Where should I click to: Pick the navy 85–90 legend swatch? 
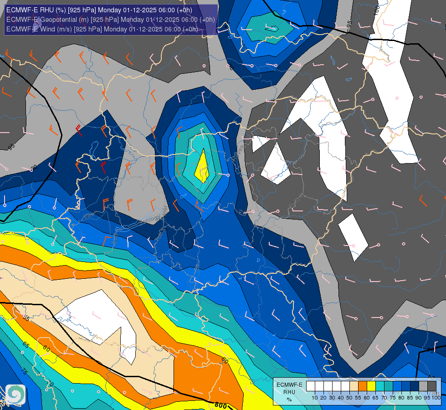(x=415, y=386)
